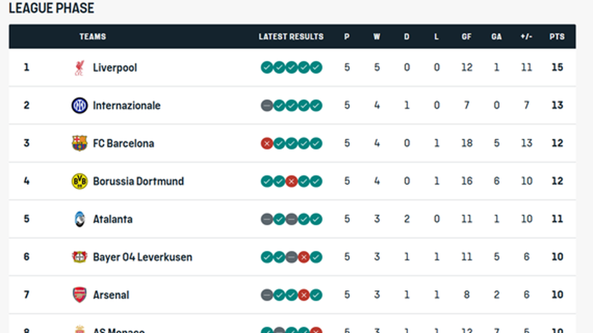
Task: Click rank number 7 beside Arsenal
Action: (x=27, y=295)
